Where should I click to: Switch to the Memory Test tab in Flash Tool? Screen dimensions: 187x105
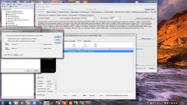pos(87,41)
